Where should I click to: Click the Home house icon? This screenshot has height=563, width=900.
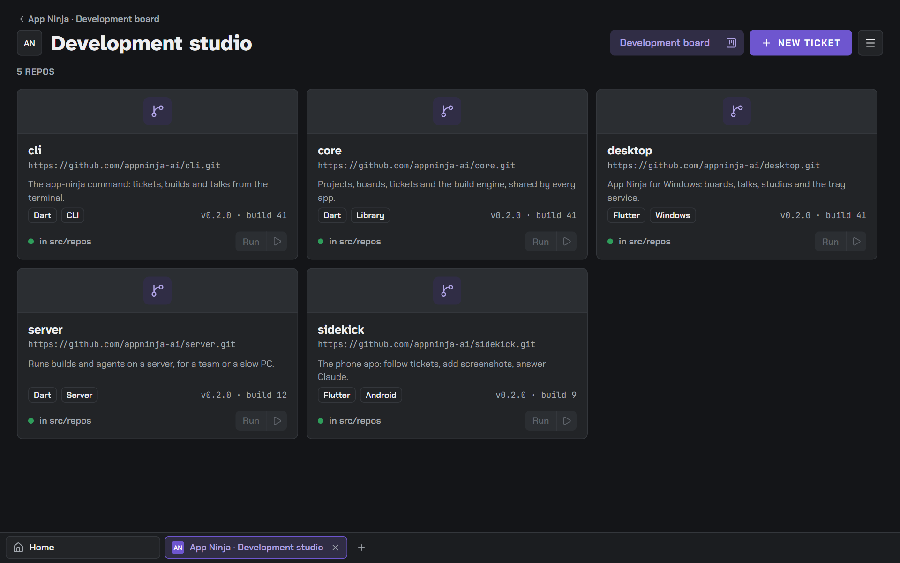pyautogui.click(x=18, y=548)
